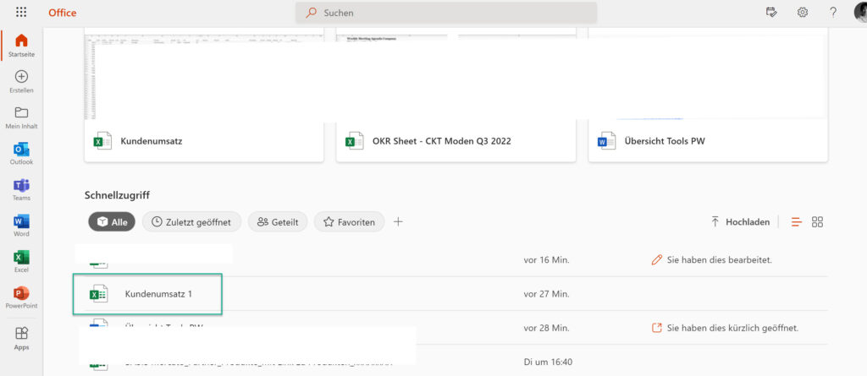Open Outlook from the sidebar
This screenshot has height=376, width=867.
(x=21, y=150)
